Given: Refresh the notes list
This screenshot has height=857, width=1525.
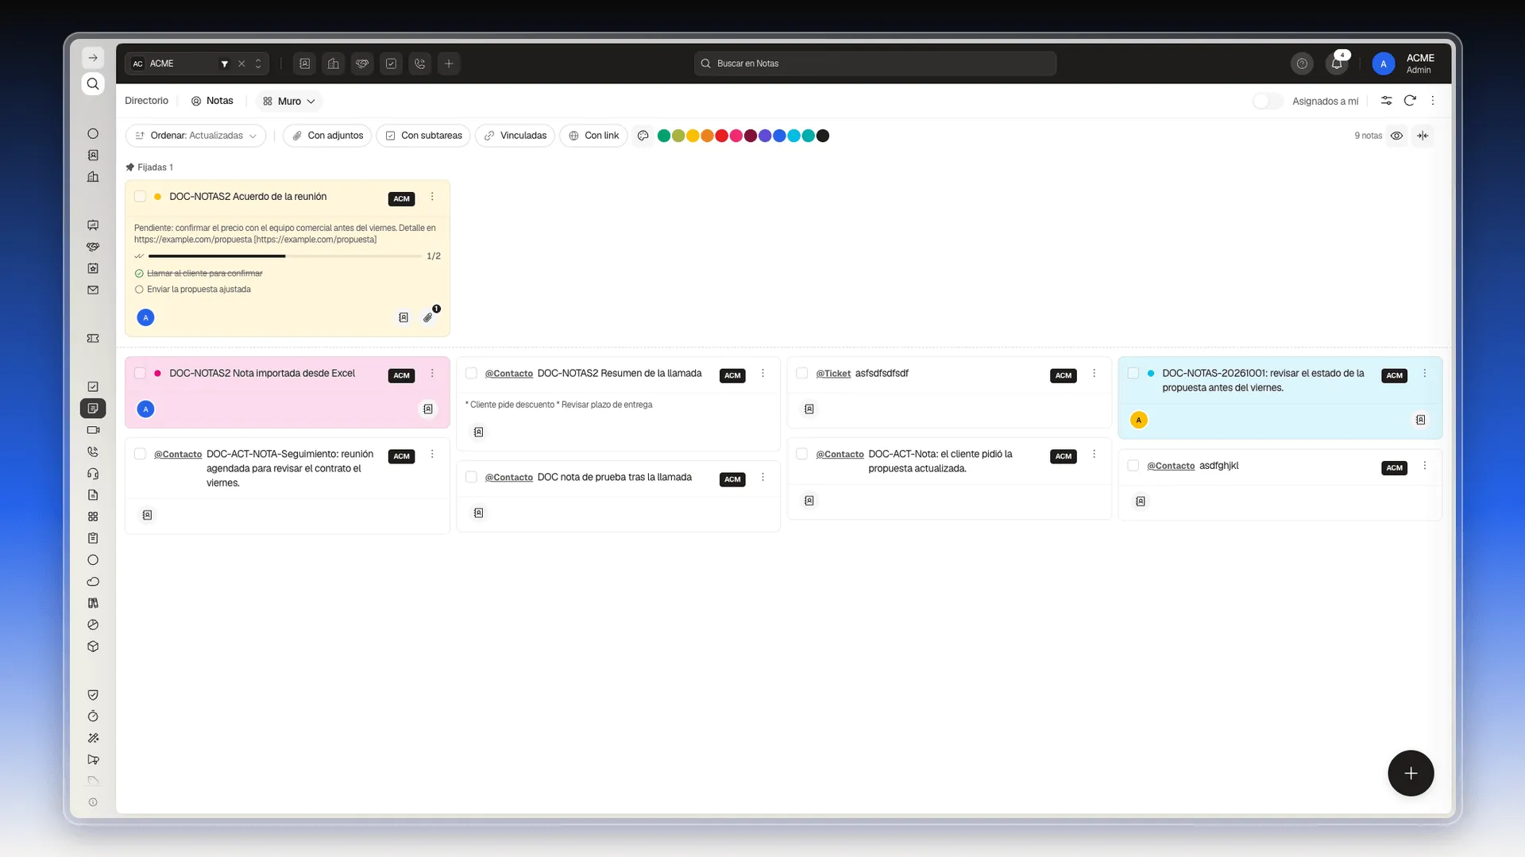Looking at the screenshot, I should [x=1410, y=101].
